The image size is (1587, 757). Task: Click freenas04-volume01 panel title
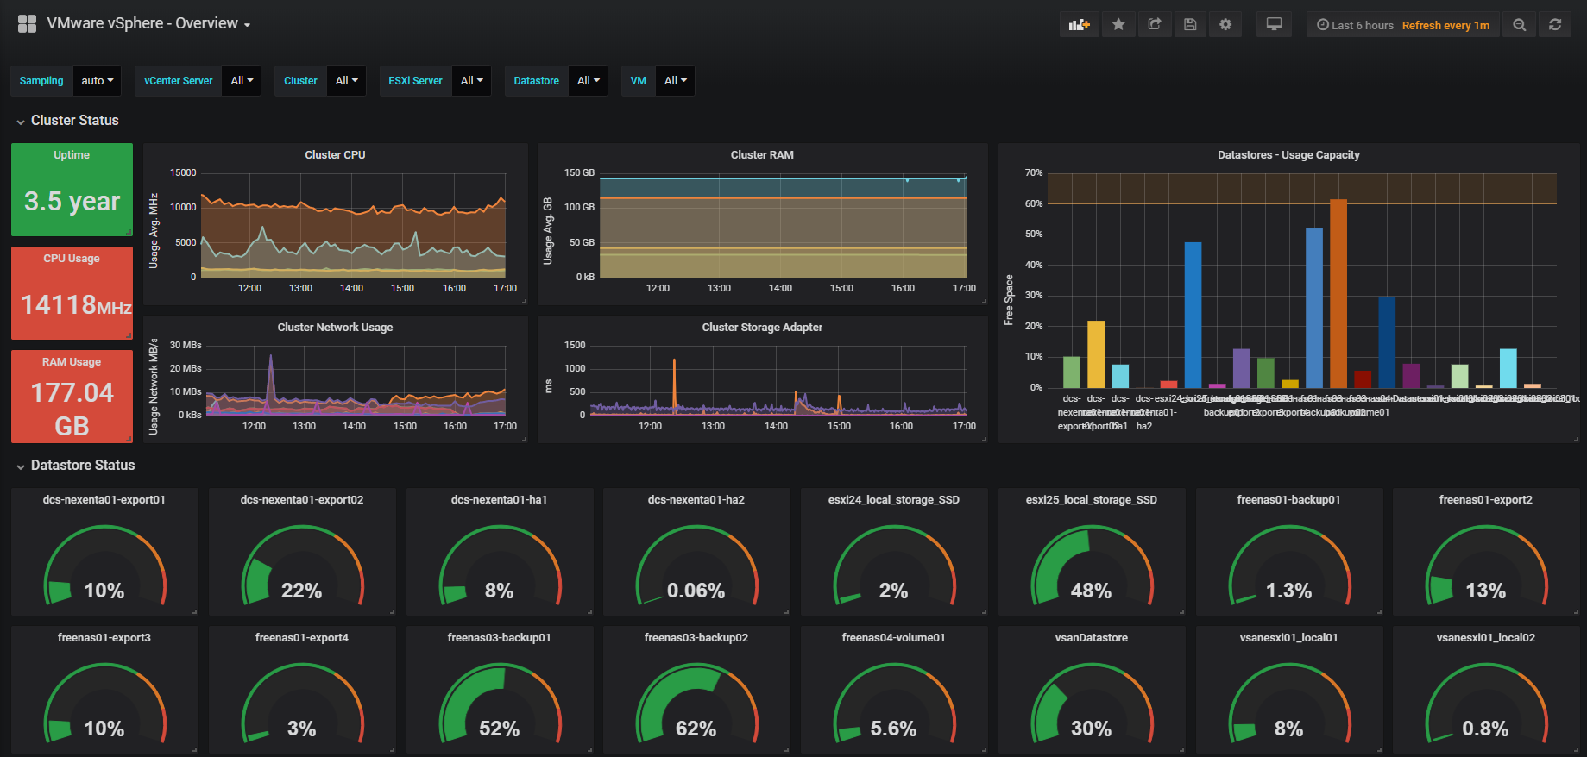point(894,638)
